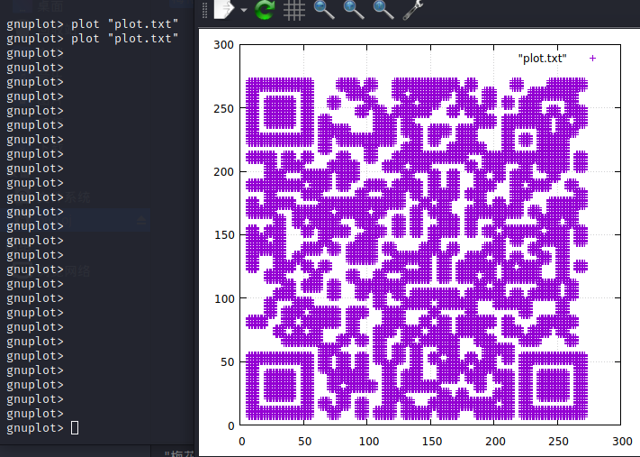Click x-axis tick label 200

pyautogui.click(x=495, y=442)
